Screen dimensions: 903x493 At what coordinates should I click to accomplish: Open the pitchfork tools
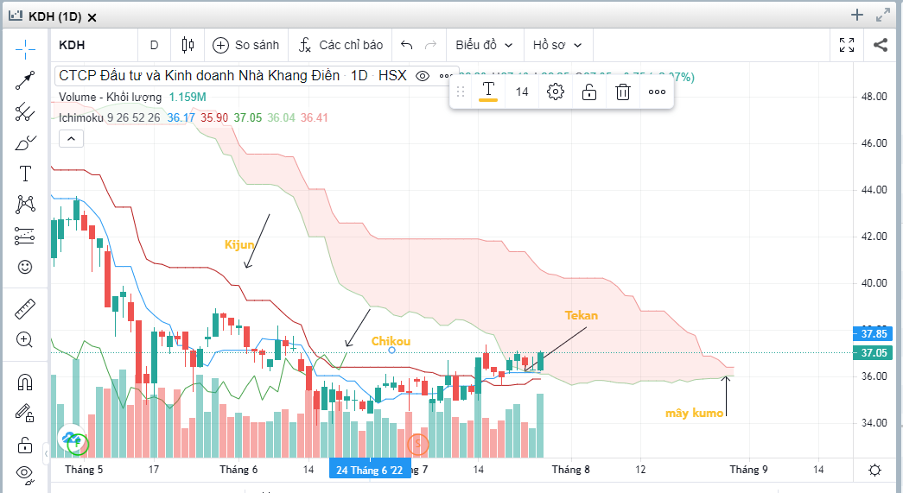pyautogui.click(x=25, y=111)
